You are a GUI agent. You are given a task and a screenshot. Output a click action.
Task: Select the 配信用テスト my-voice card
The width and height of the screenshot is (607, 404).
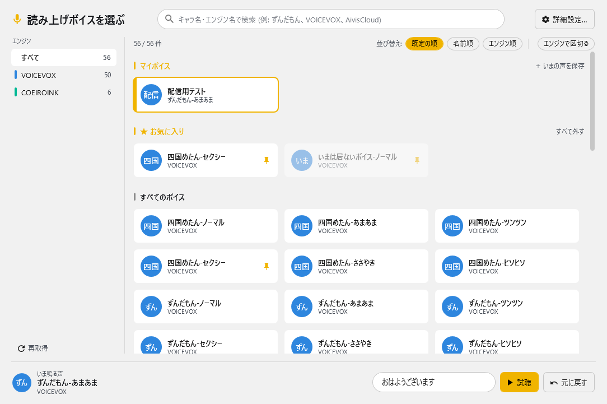click(x=206, y=95)
